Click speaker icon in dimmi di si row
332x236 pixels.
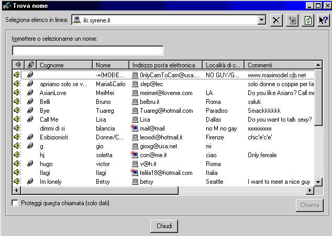pos(17,128)
